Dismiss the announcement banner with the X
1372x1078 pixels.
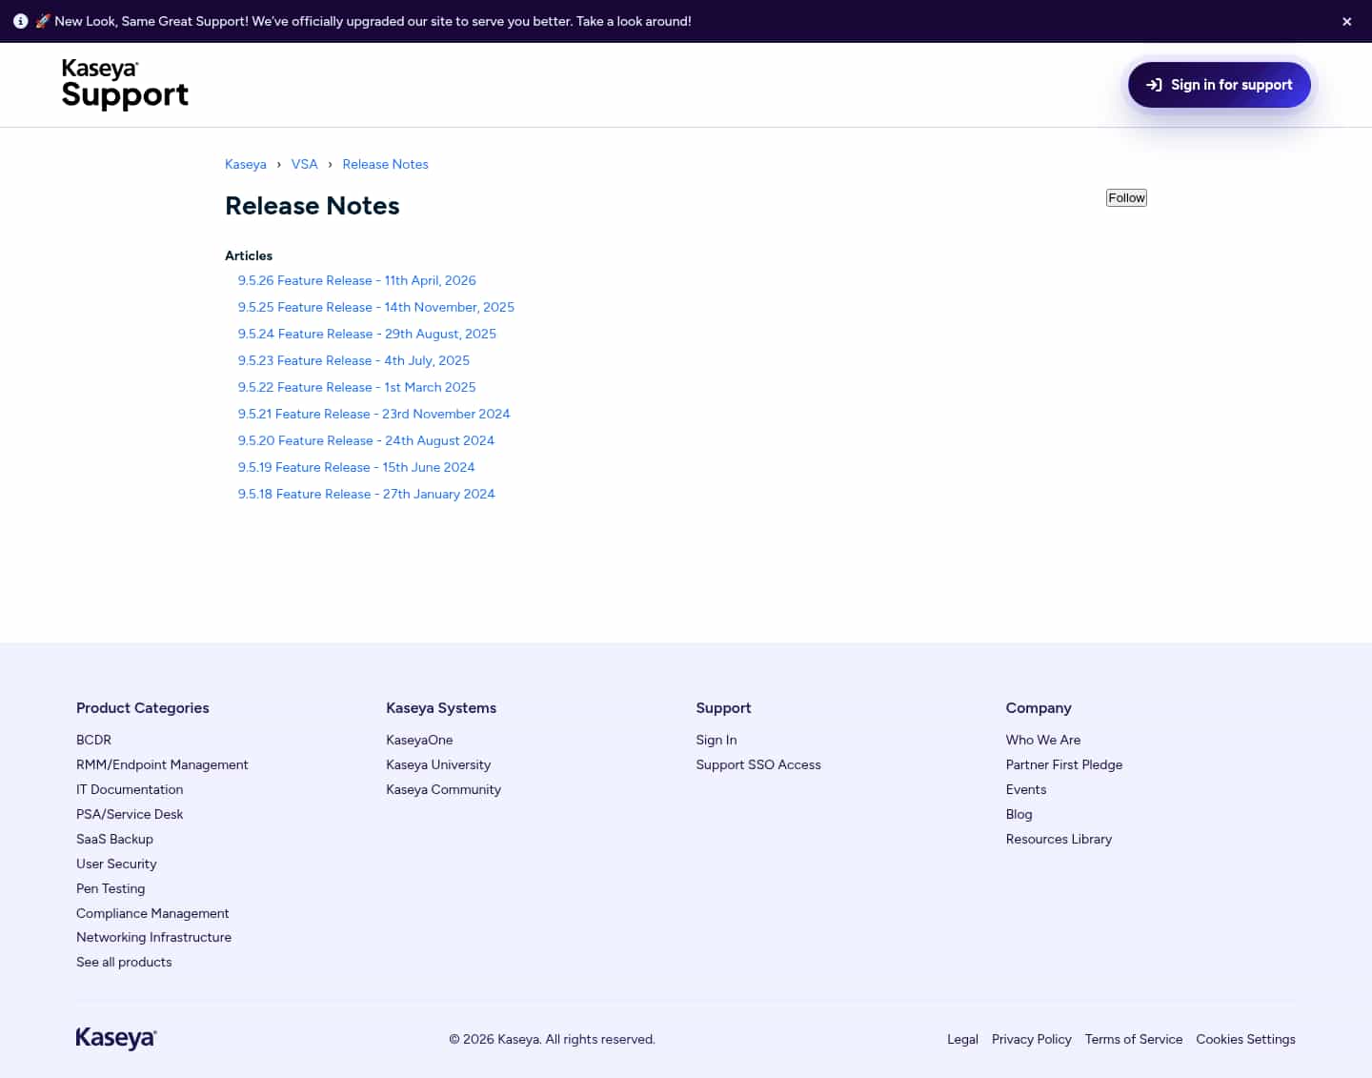1346,21
